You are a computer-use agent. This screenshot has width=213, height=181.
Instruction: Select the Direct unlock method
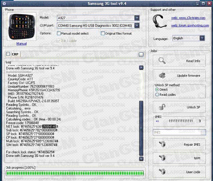pyautogui.click(x=157, y=90)
